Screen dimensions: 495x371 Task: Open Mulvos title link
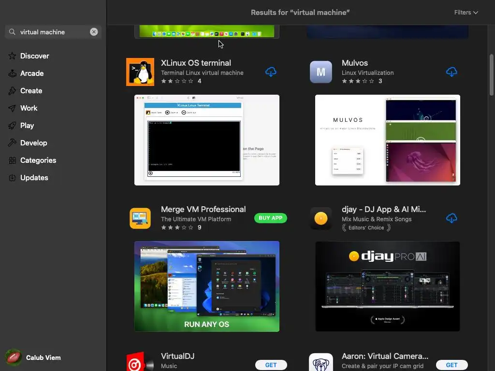pos(355,63)
